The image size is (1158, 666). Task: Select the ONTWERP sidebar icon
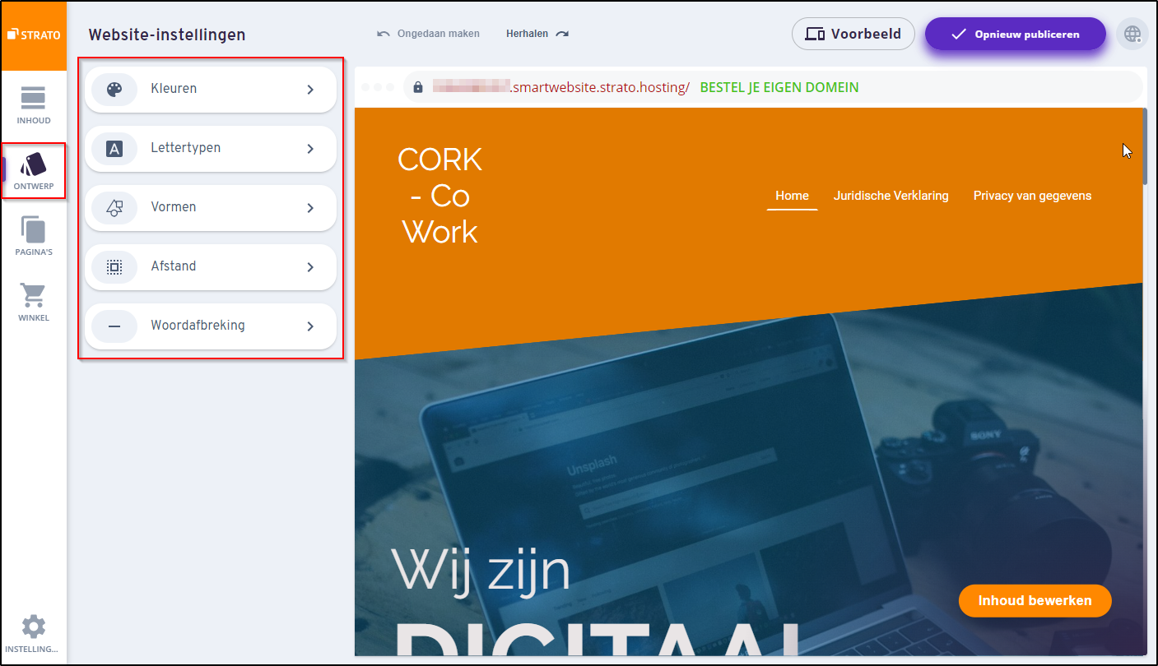(33, 169)
